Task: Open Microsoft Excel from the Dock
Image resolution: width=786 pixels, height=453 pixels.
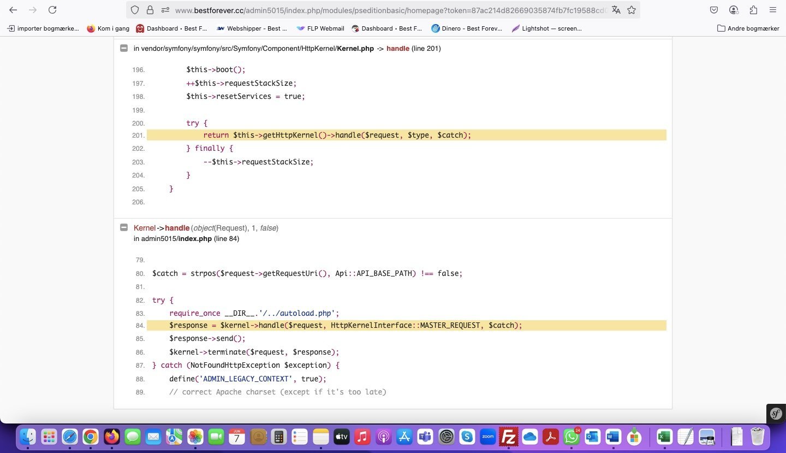Action: (664, 437)
